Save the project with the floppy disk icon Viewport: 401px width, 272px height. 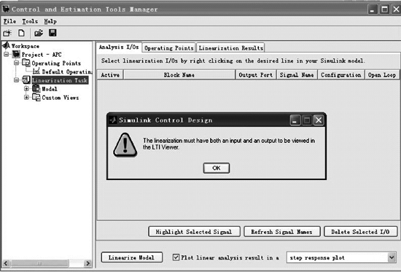(x=52, y=33)
